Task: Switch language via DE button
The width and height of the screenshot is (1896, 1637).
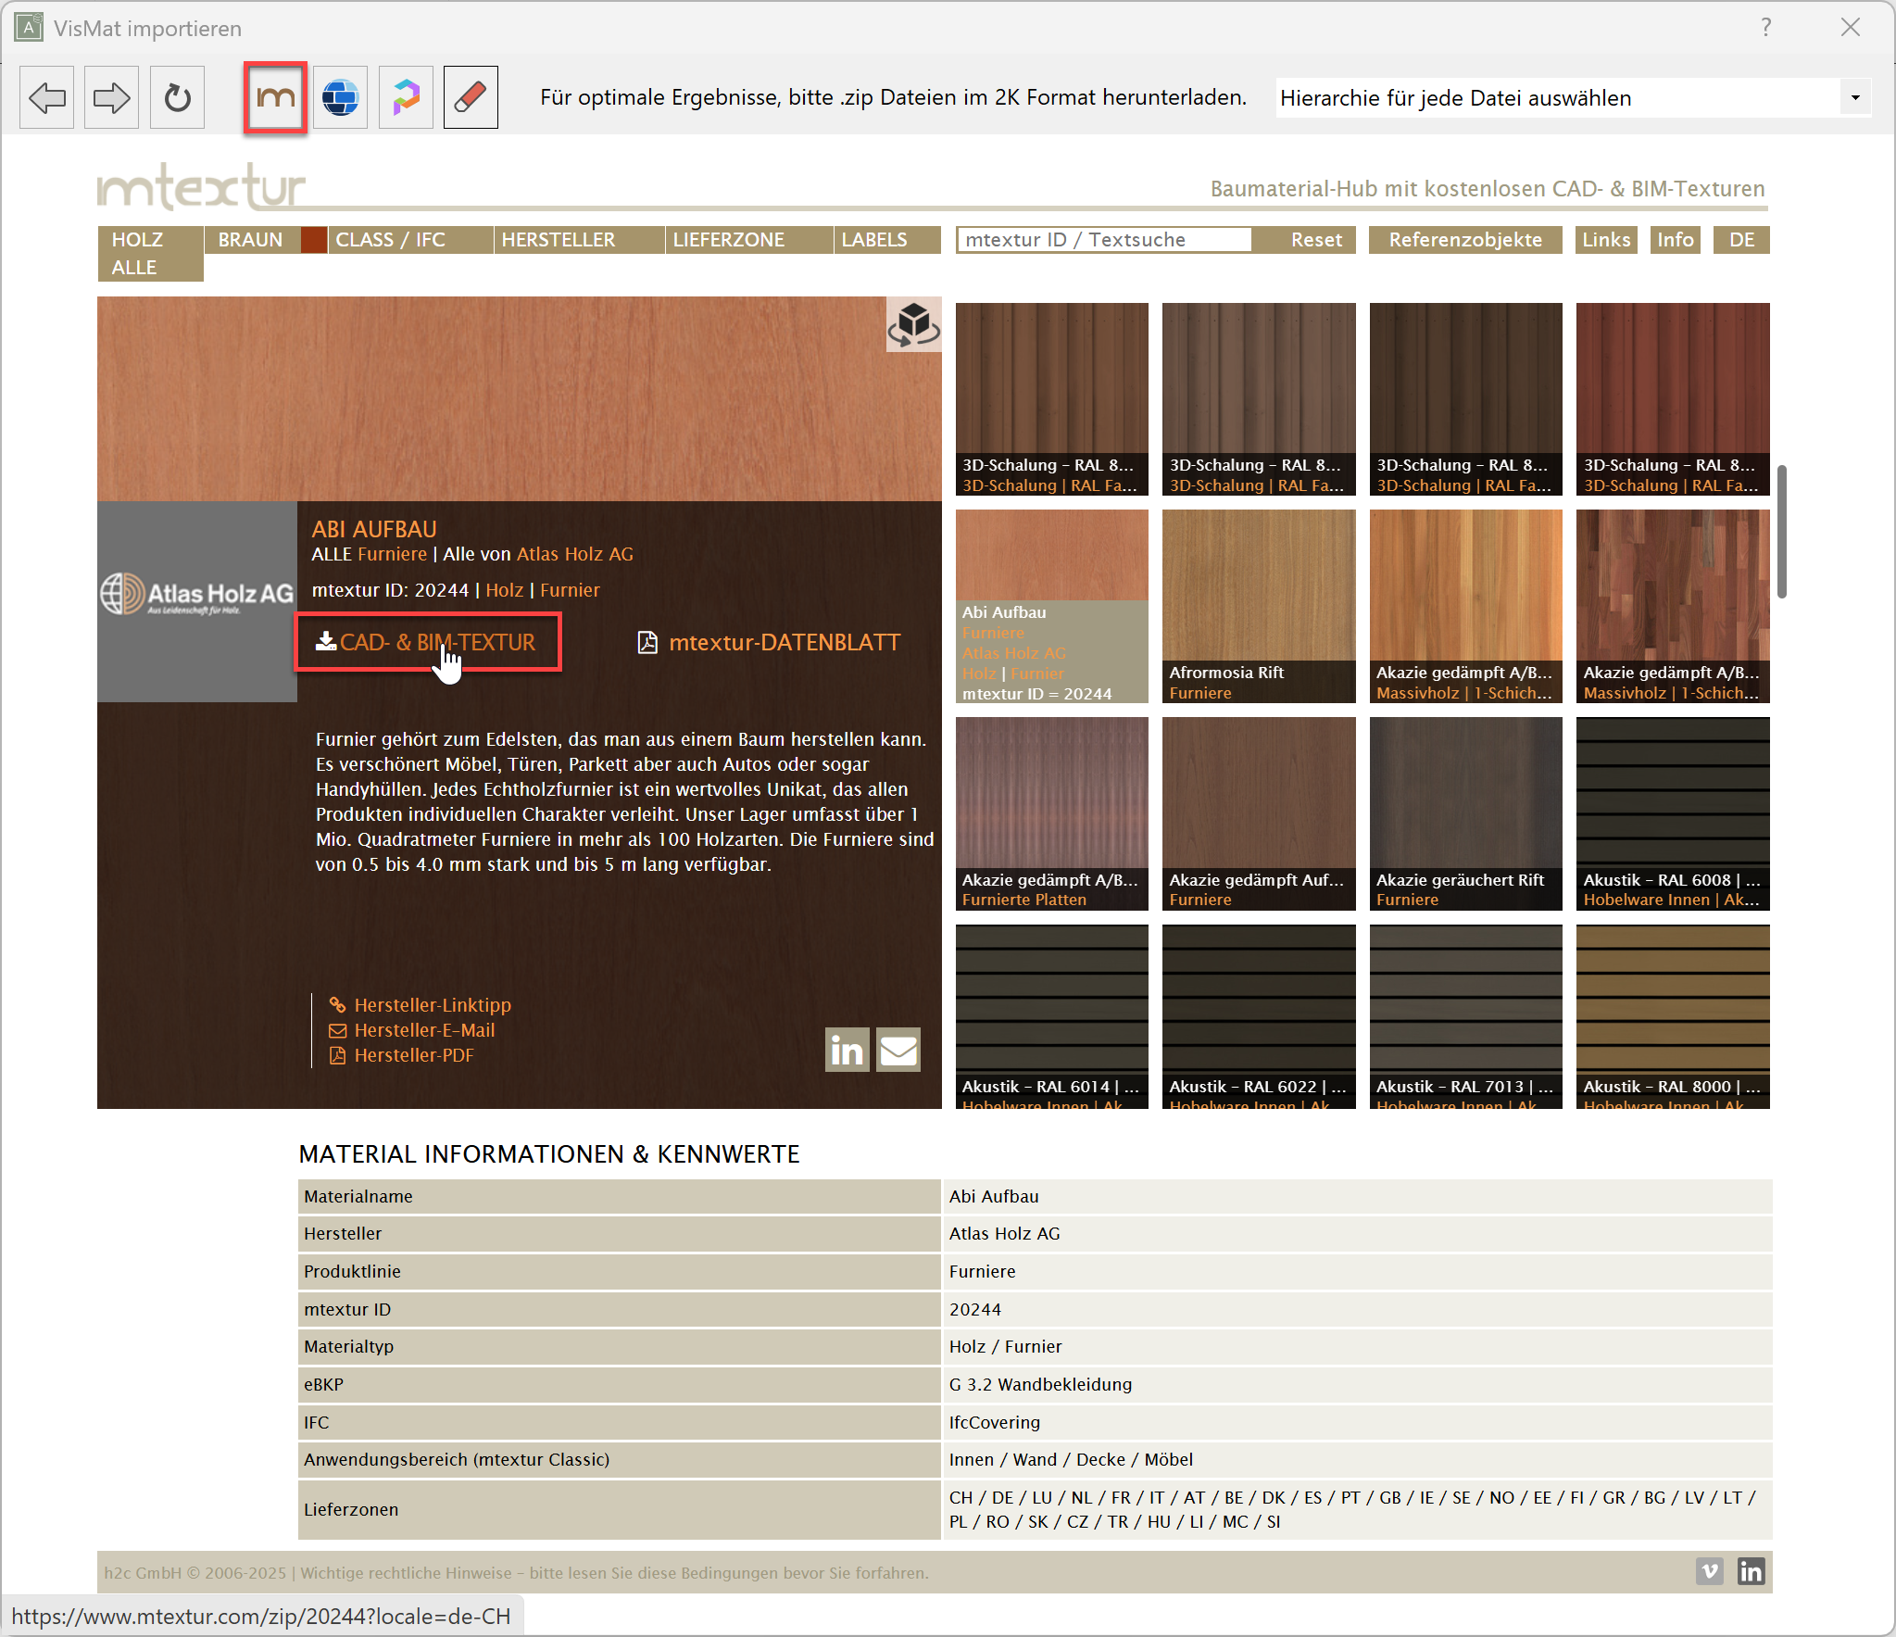Action: tap(1741, 239)
